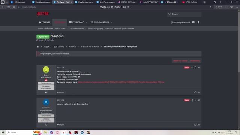The height and width of the screenshot is (135, 240).
Task: Reload the forum page
Action: (x=14, y=7)
